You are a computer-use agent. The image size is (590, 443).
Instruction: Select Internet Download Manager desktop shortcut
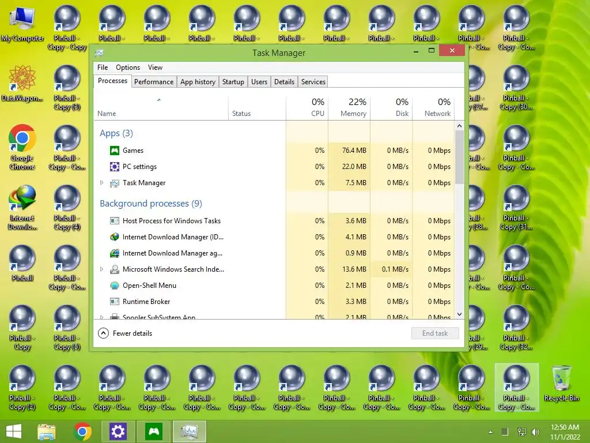coord(22,208)
